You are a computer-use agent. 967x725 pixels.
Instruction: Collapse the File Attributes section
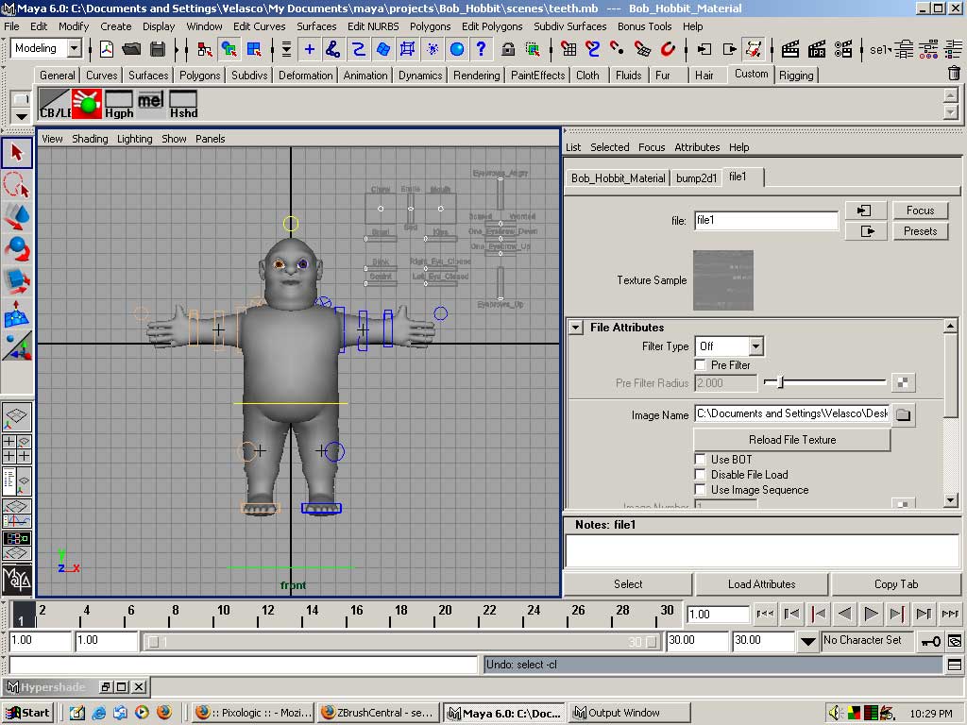click(576, 328)
